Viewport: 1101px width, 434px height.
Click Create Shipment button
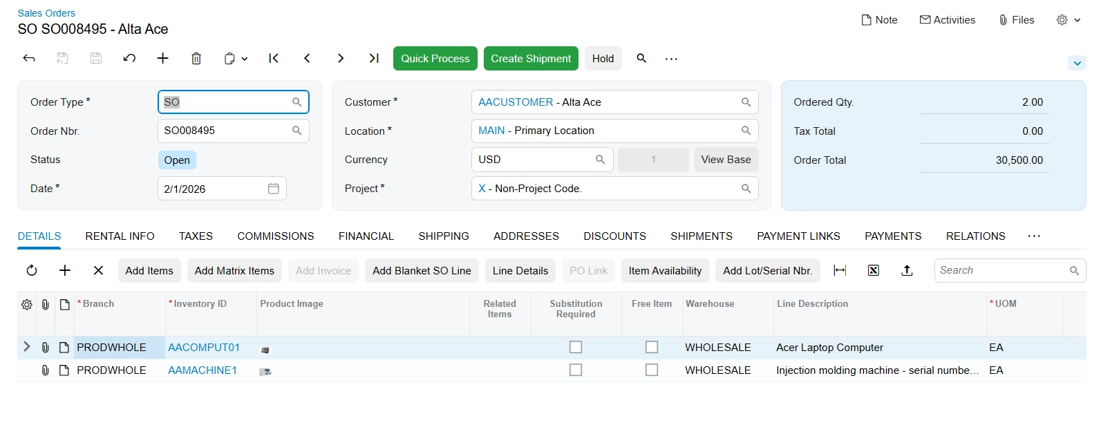point(531,59)
